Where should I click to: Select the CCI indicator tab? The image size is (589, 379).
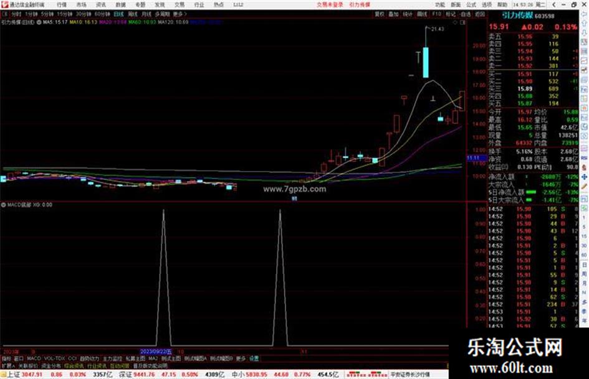click(x=72, y=358)
